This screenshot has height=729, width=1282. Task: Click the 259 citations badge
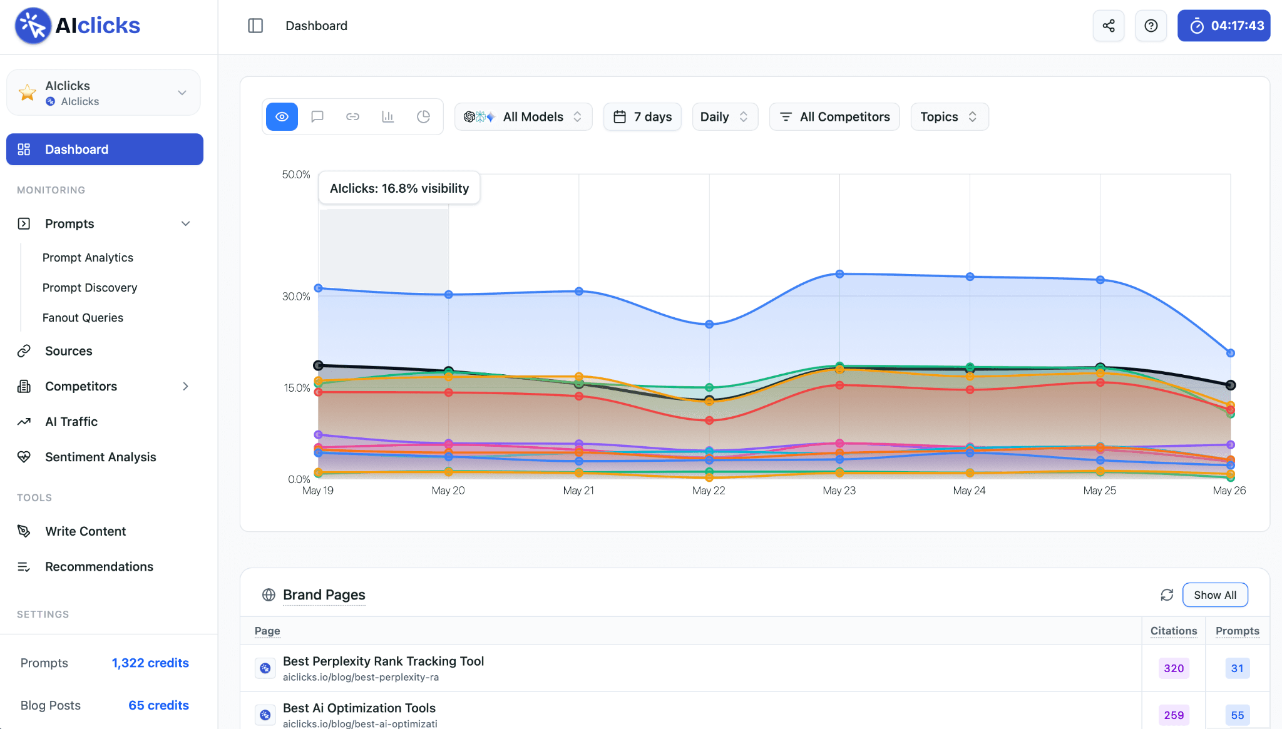click(1174, 715)
